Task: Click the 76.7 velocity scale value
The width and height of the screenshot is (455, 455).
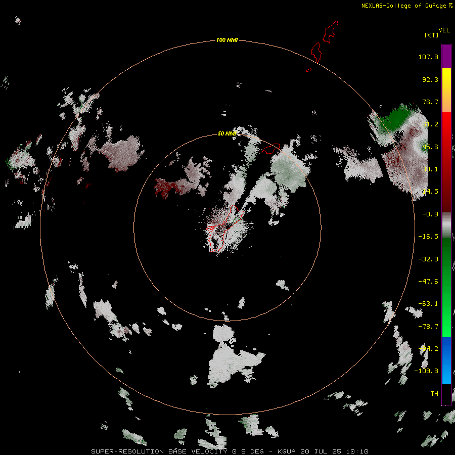Action: point(430,102)
